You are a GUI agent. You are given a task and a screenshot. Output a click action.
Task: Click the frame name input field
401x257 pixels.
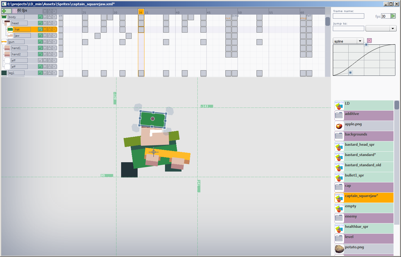348,16
